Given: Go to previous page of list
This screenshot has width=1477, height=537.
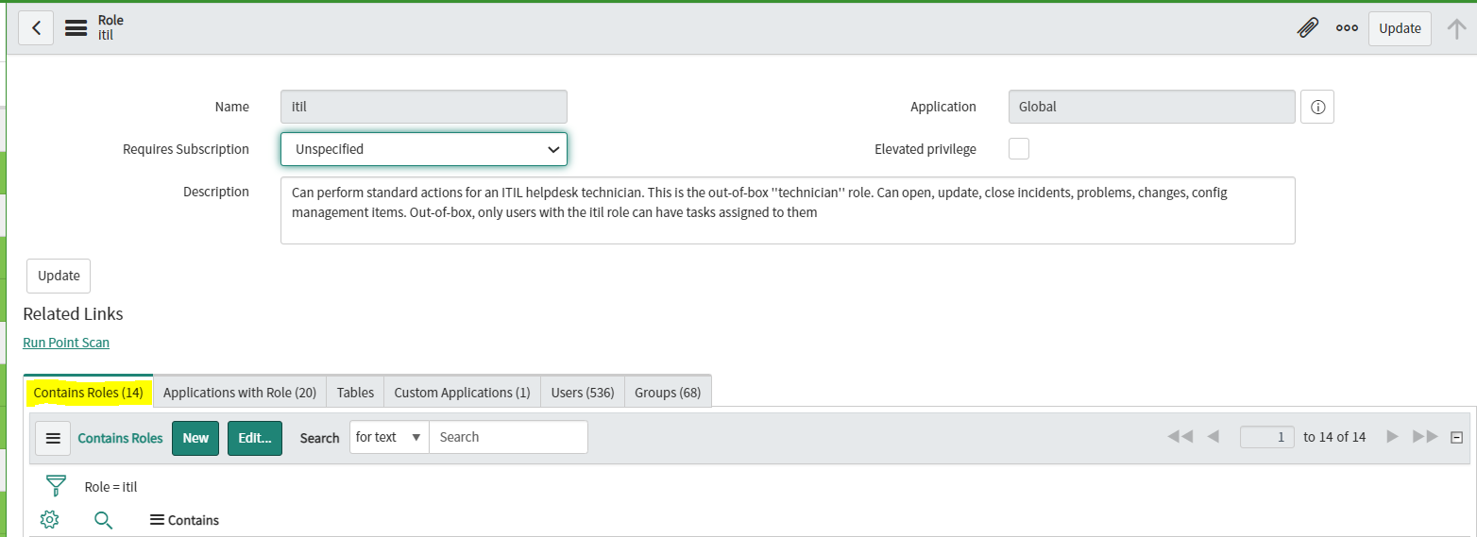Looking at the screenshot, I should tap(1214, 437).
